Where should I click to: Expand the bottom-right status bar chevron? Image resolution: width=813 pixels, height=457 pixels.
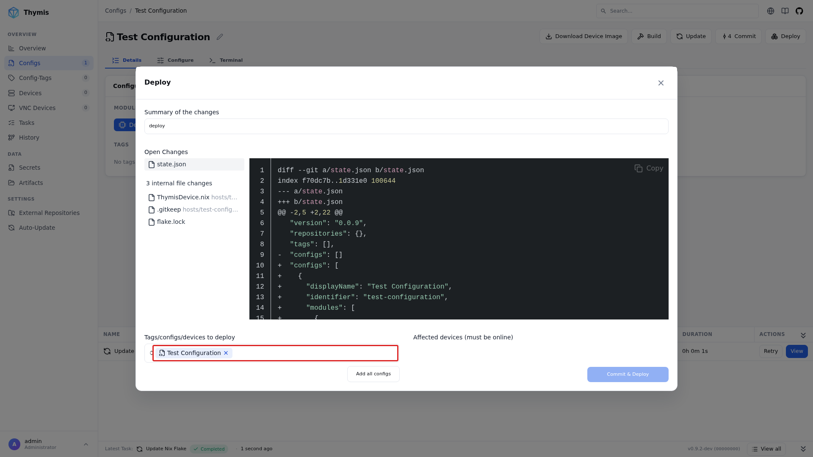pyautogui.click(x=803, y=449)
